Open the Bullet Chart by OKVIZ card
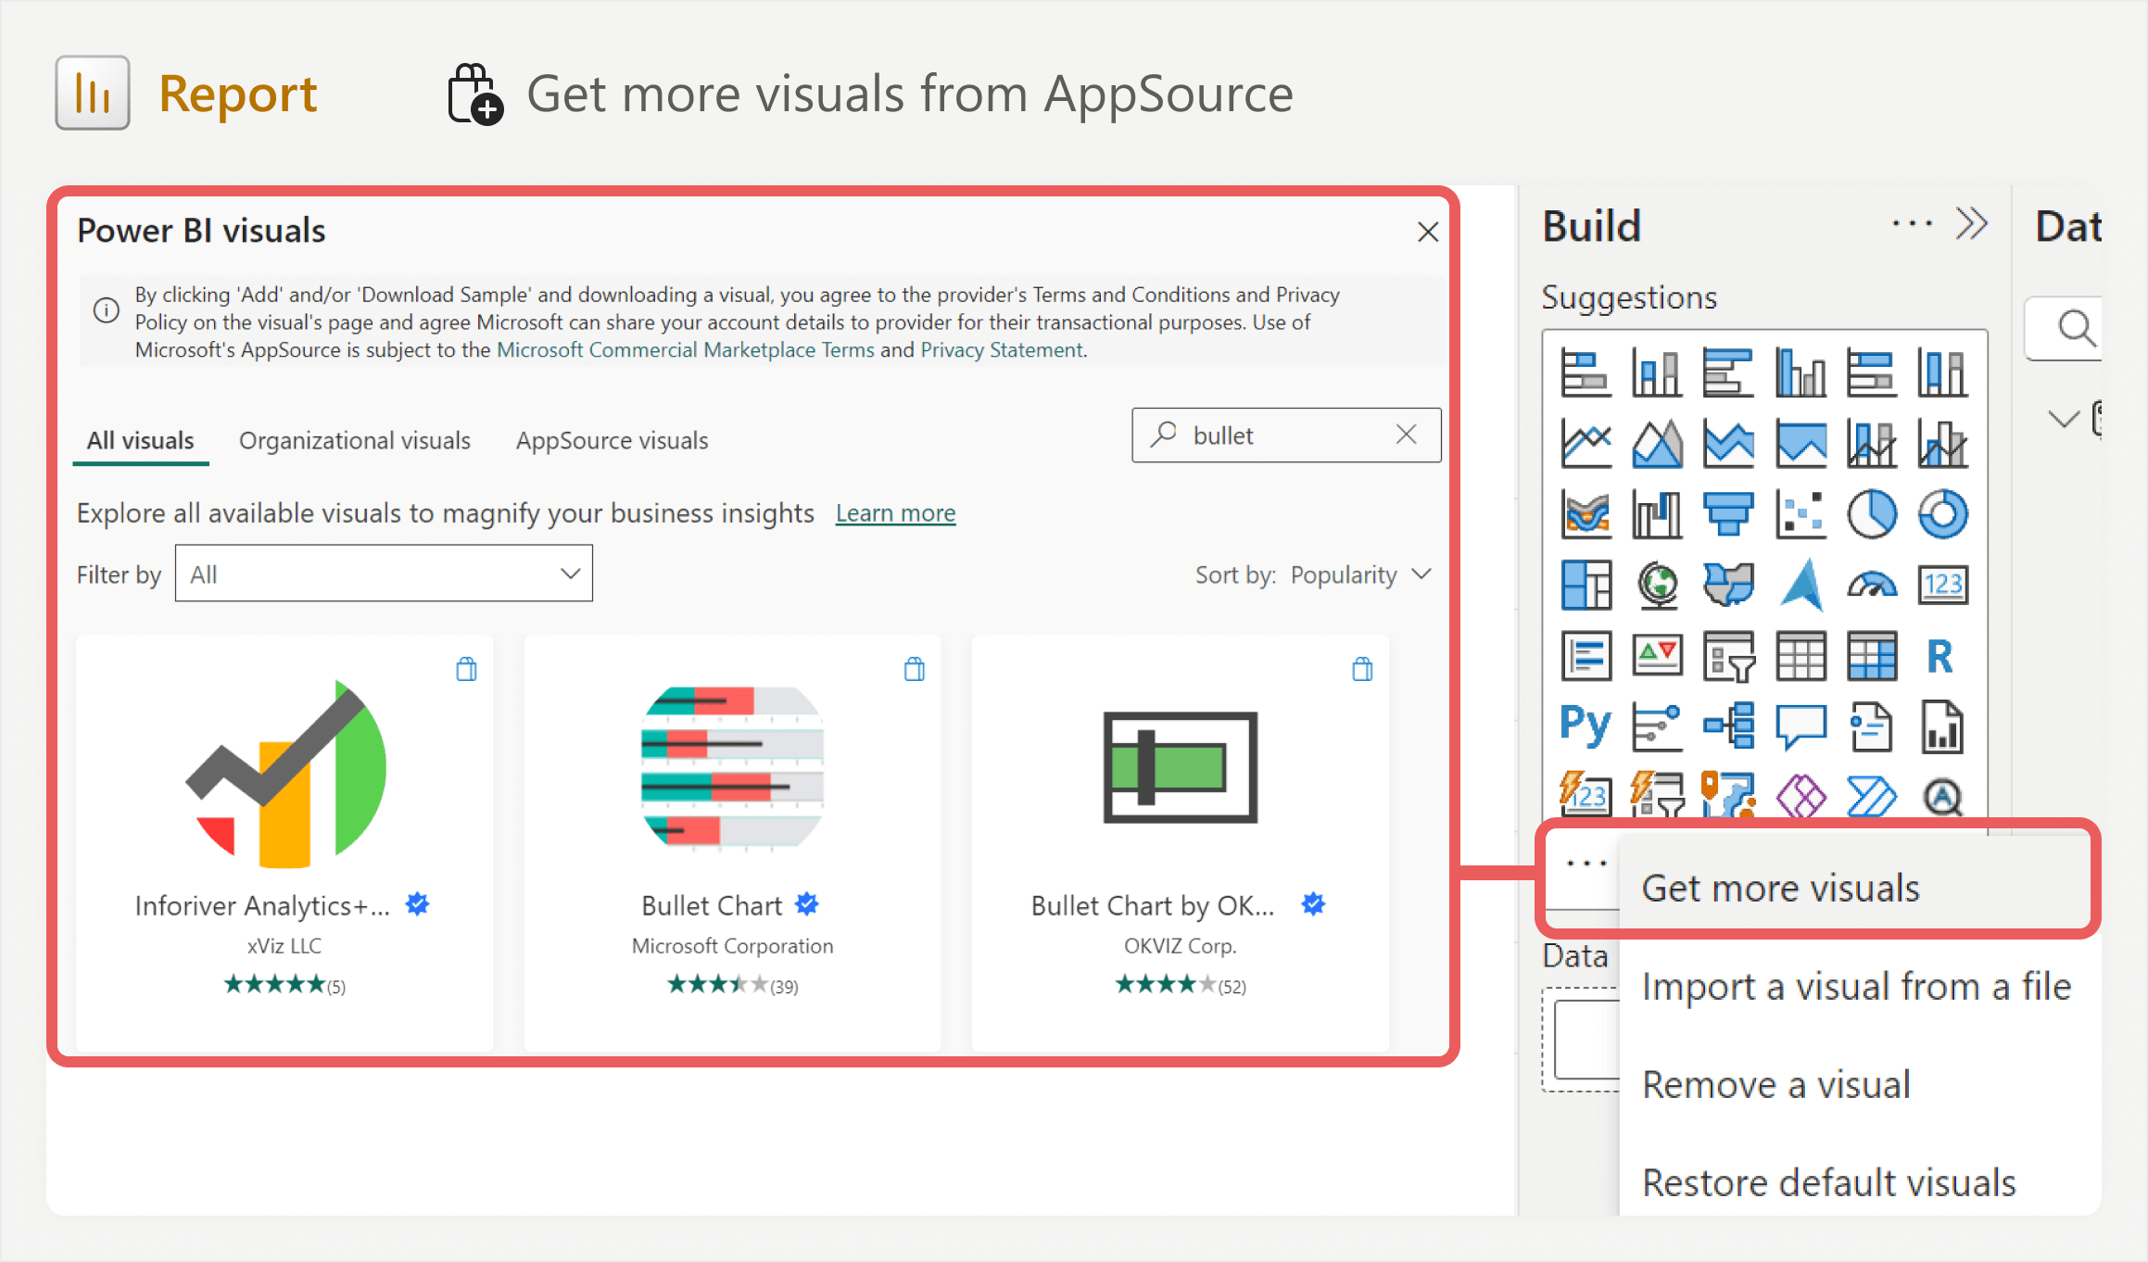Viewport: 2148px width, 1262px height. [1180, 841]
